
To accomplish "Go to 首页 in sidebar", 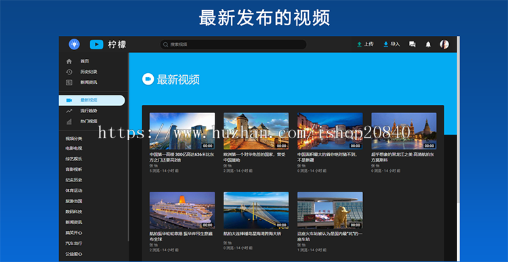I will (x=85, y=61).
